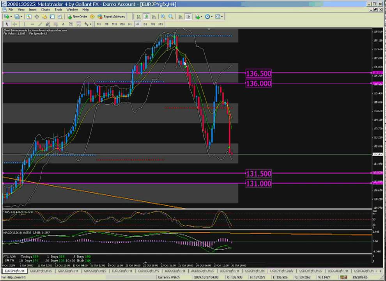386x281 pixels.
Task: Expand the New Chart dropdown arrow
Action: [11, 16]
